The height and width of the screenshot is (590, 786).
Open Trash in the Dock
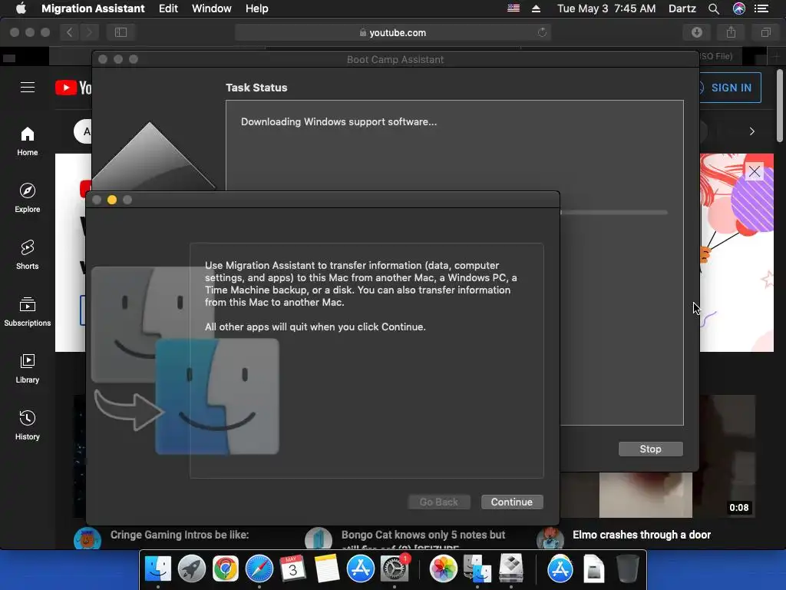pos(627,568)
